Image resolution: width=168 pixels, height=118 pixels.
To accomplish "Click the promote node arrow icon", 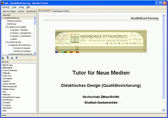I will coord(3,58).
